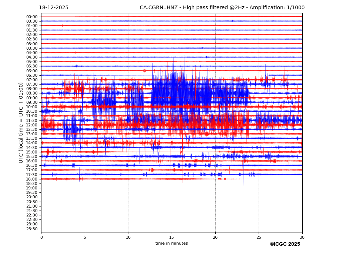Select the UTC local time axis label
The image size is (343, 258).
(x=21, y=122)
